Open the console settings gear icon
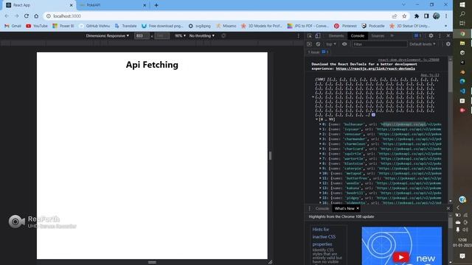 coord(448,44)
